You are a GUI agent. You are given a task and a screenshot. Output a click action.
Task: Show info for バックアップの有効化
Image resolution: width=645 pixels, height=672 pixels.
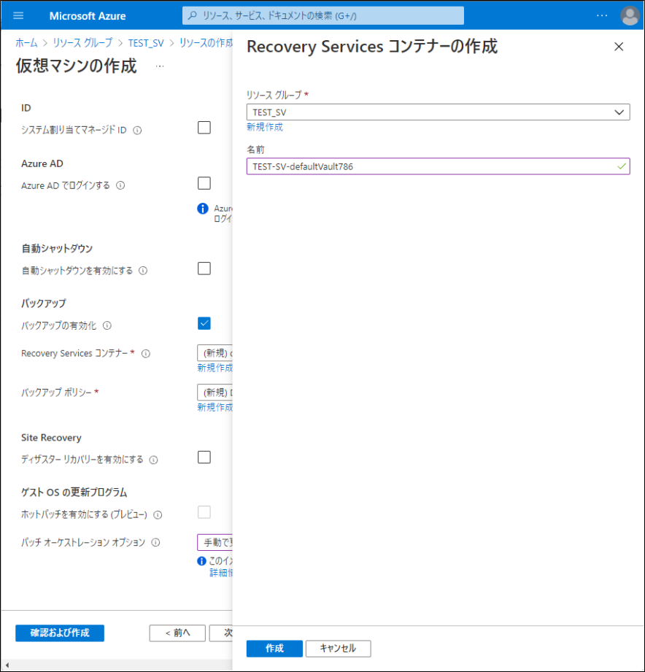pos(107,325)
